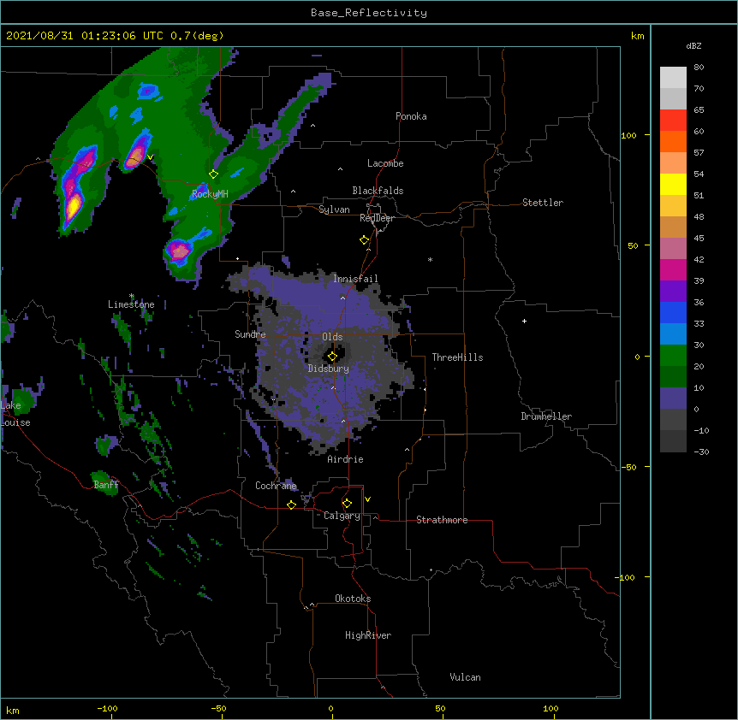Click the yellow radar site marker near Olds
The width and height of the screenshot is (738, 720).
tap(332, 357)
